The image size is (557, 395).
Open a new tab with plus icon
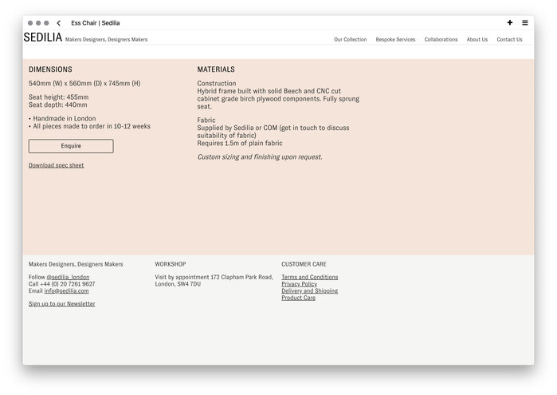(x=510, y=23)
